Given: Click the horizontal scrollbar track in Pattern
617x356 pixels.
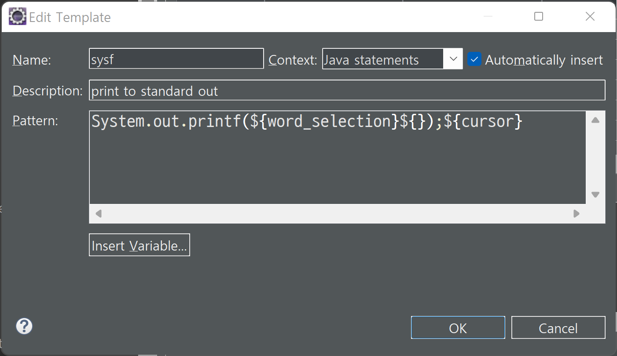Looking at the screenshot, I should [337, 214].
